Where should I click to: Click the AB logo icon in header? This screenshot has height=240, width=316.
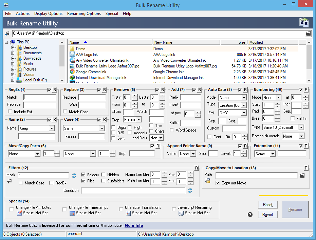coord(304,23)
